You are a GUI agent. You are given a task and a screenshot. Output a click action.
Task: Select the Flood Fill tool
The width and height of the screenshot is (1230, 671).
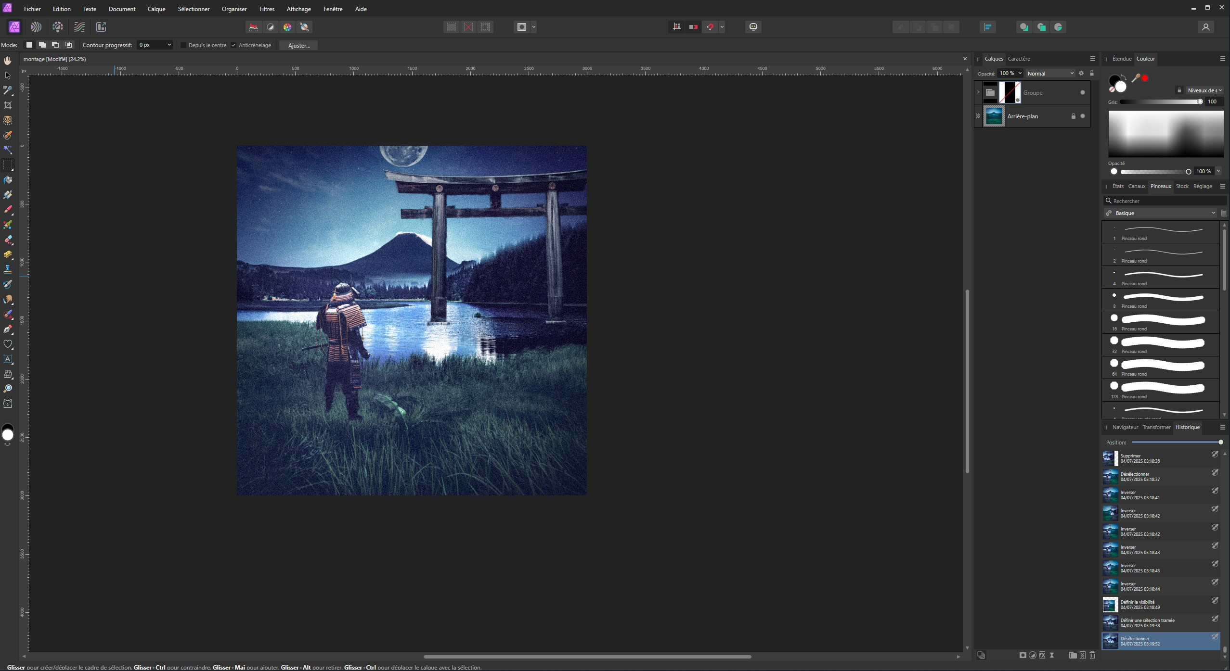tap(8, 180)
